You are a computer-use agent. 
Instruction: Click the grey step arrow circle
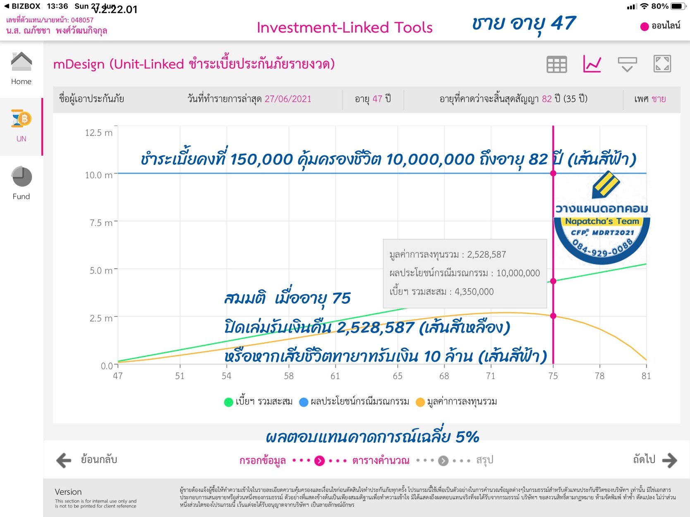click(443, 460)
